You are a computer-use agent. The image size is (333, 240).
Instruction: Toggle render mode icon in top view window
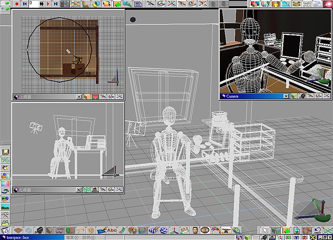(87, 97)
